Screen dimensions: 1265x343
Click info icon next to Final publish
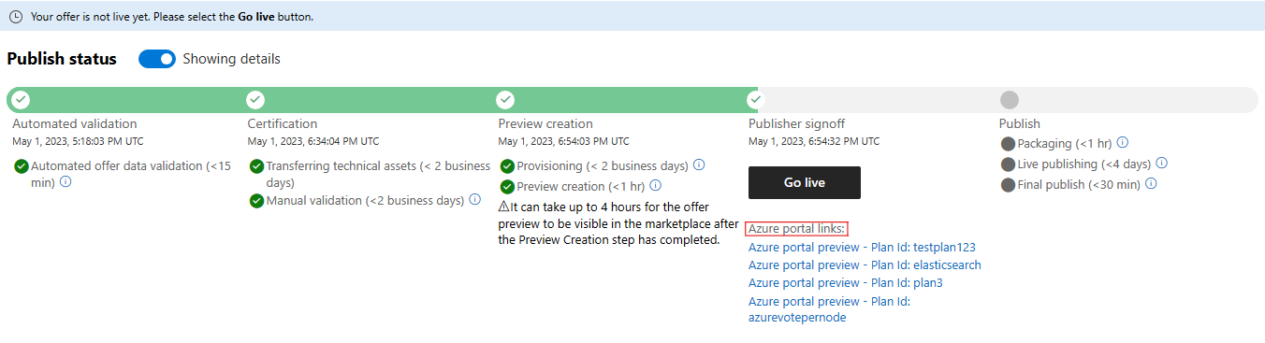point(1151,184)
